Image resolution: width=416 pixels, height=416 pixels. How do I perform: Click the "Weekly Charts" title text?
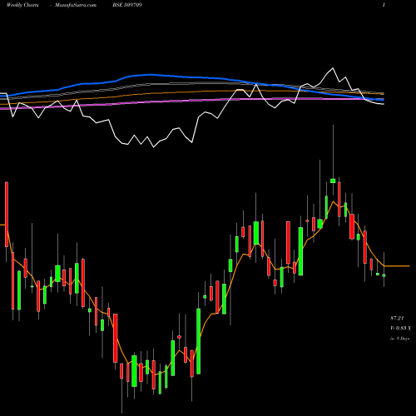(x=22, y=5)
